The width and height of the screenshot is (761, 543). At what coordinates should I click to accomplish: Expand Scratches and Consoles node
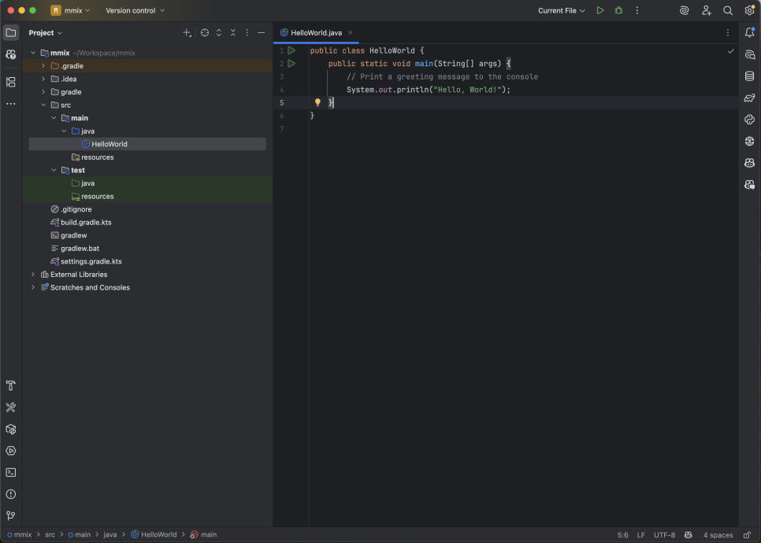pos(33,287)
